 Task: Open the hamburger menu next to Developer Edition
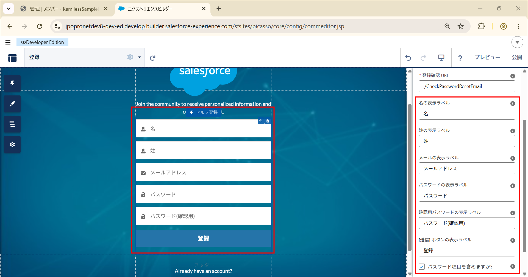pyautogui.click(x=8, y=42)
